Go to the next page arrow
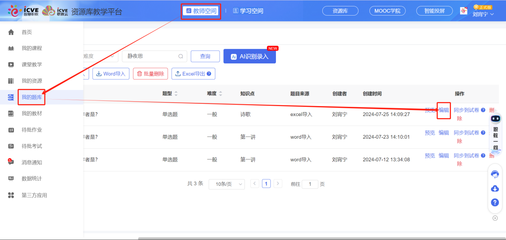506x240 pixels. pos(278,183)
